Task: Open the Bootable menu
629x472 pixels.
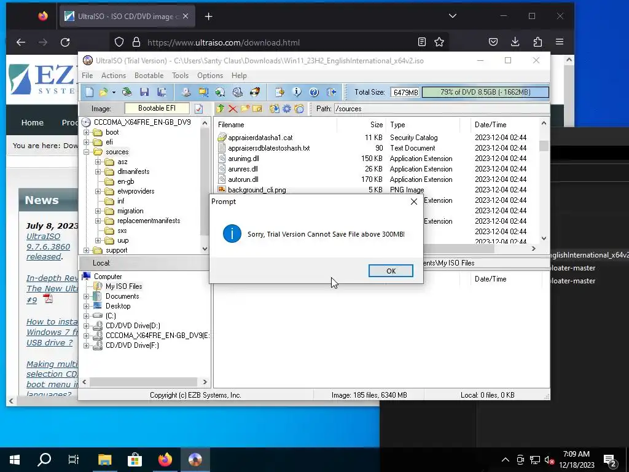Action: point(149,76)
